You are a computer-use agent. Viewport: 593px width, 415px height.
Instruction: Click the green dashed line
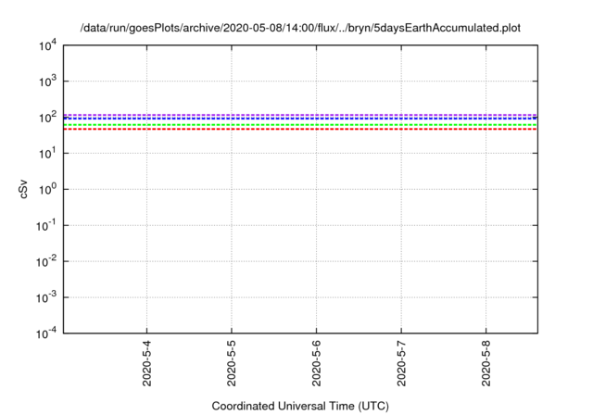coord(300,125)
